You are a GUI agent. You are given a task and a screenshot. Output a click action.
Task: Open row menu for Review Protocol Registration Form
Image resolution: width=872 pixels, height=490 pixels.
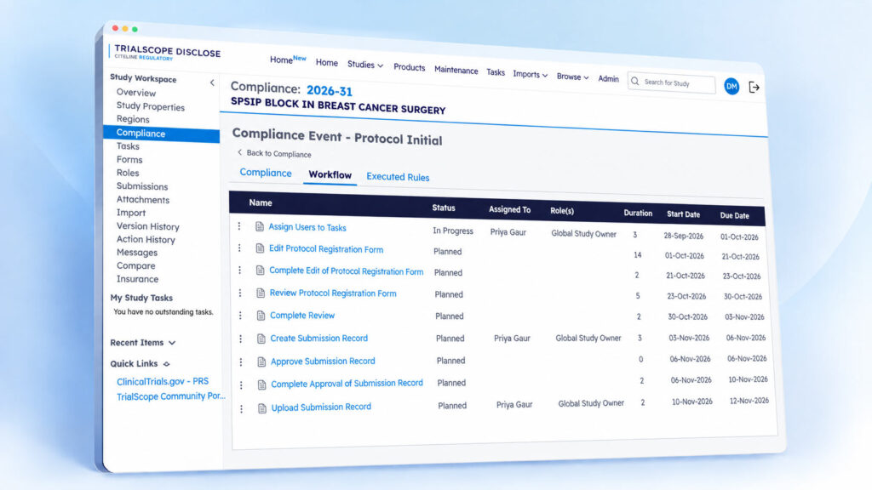click(x=240, y=293)
